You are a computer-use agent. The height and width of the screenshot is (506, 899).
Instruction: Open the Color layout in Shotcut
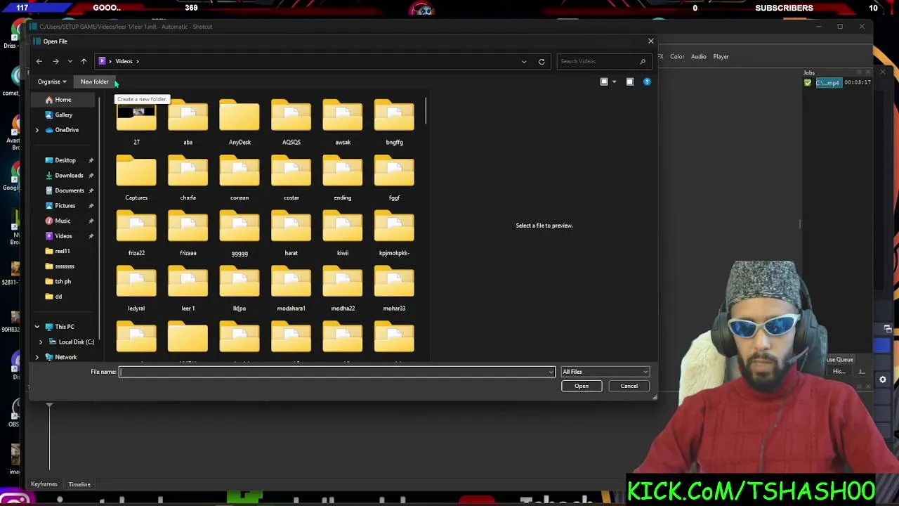point(677,56)
